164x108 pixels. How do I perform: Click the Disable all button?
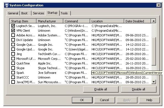coord(139,89)
